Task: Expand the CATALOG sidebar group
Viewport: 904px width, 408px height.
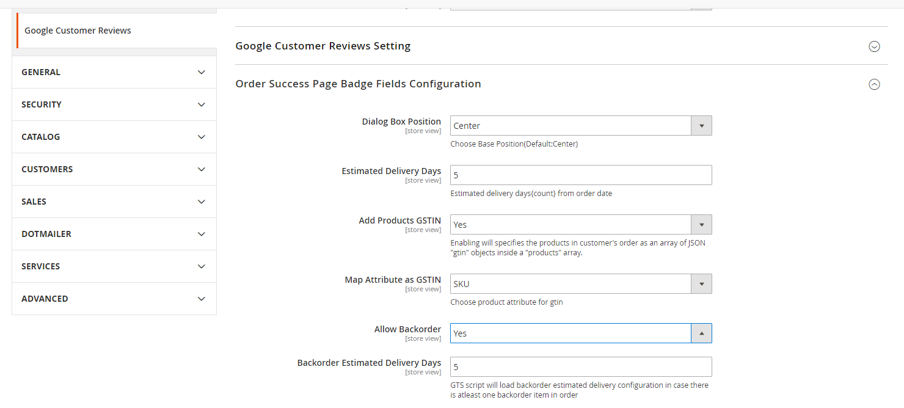Action: [x=114, y=137]
